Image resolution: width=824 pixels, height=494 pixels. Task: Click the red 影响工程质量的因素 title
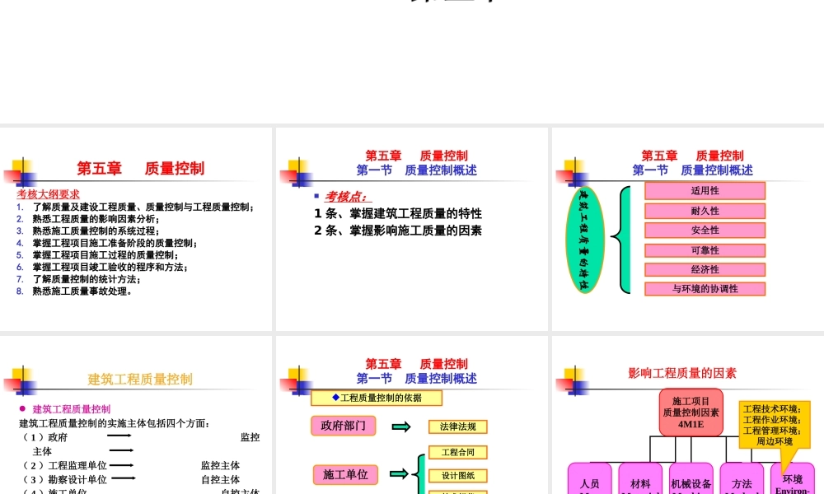[x=682, y=373]
